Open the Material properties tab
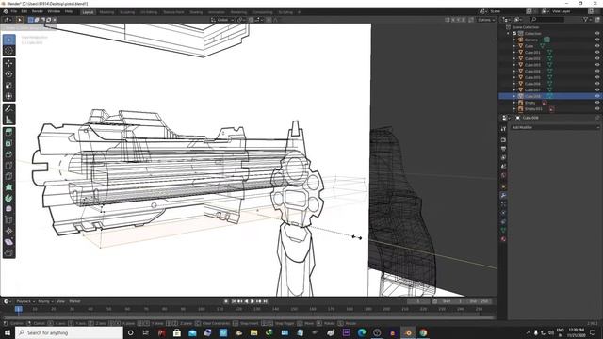 tap(503, 239)
